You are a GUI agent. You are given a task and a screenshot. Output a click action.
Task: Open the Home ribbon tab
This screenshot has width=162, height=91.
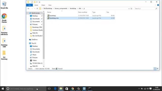click(36, 5)
